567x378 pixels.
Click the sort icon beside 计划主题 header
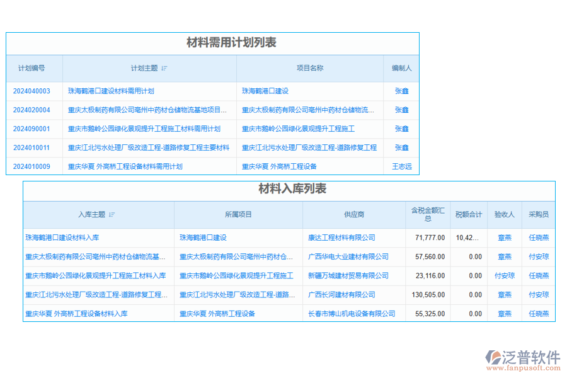tap(165, 69)
